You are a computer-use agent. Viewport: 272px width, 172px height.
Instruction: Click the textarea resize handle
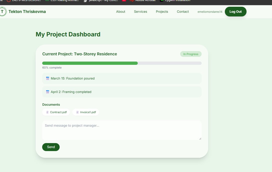click(200, 139)
